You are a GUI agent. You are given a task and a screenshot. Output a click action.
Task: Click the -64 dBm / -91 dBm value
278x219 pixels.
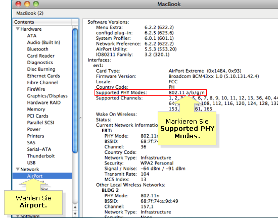(163, 169)
